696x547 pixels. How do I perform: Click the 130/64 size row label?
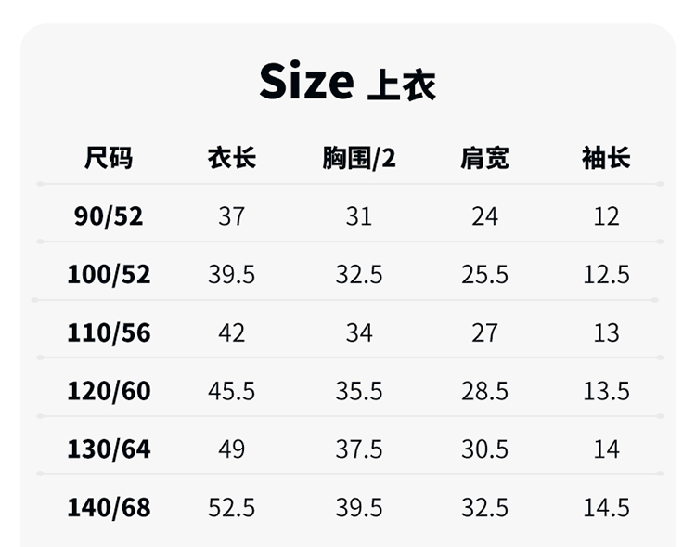109,449
